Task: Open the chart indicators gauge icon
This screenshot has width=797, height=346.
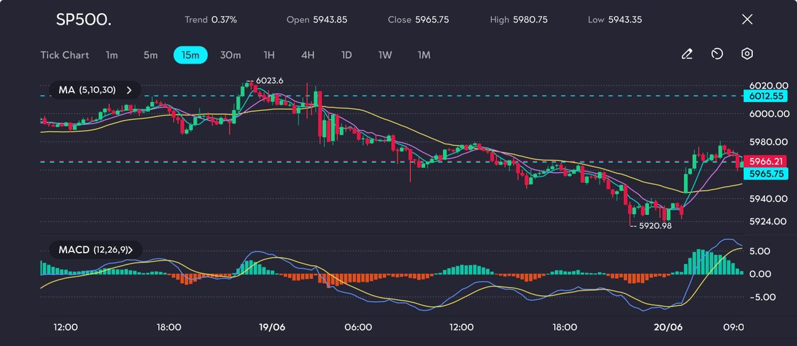Action: 717,55
